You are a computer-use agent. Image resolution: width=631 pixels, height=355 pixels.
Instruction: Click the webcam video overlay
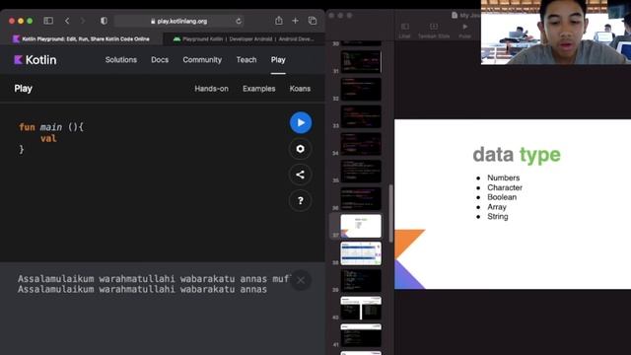pos(556,33)
